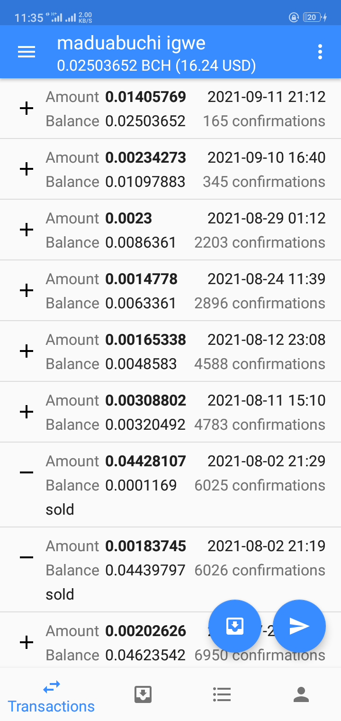The width and height of the screenshot is (341, 721).
Task: Tap the 0.02503652 BCH balance header
Action: click(156, 65)
